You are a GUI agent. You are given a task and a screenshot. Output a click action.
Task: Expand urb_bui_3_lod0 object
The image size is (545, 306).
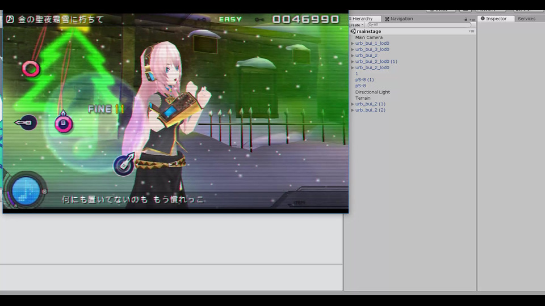(353, 50)
